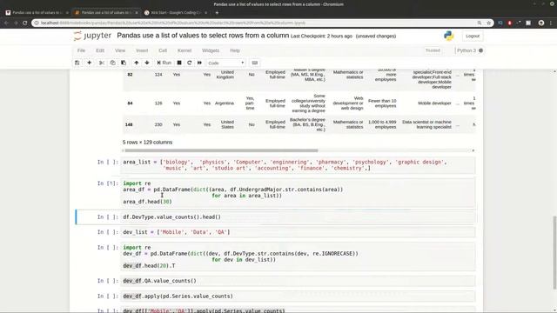Click the 'Mobile developer' cell in row 84
The image size is (557, 313).
click(x=434, y=103)
